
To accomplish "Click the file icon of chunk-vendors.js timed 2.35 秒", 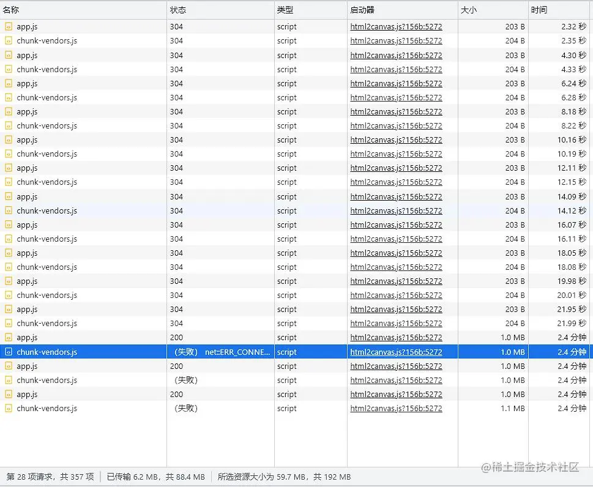I will tap(9, 40).
